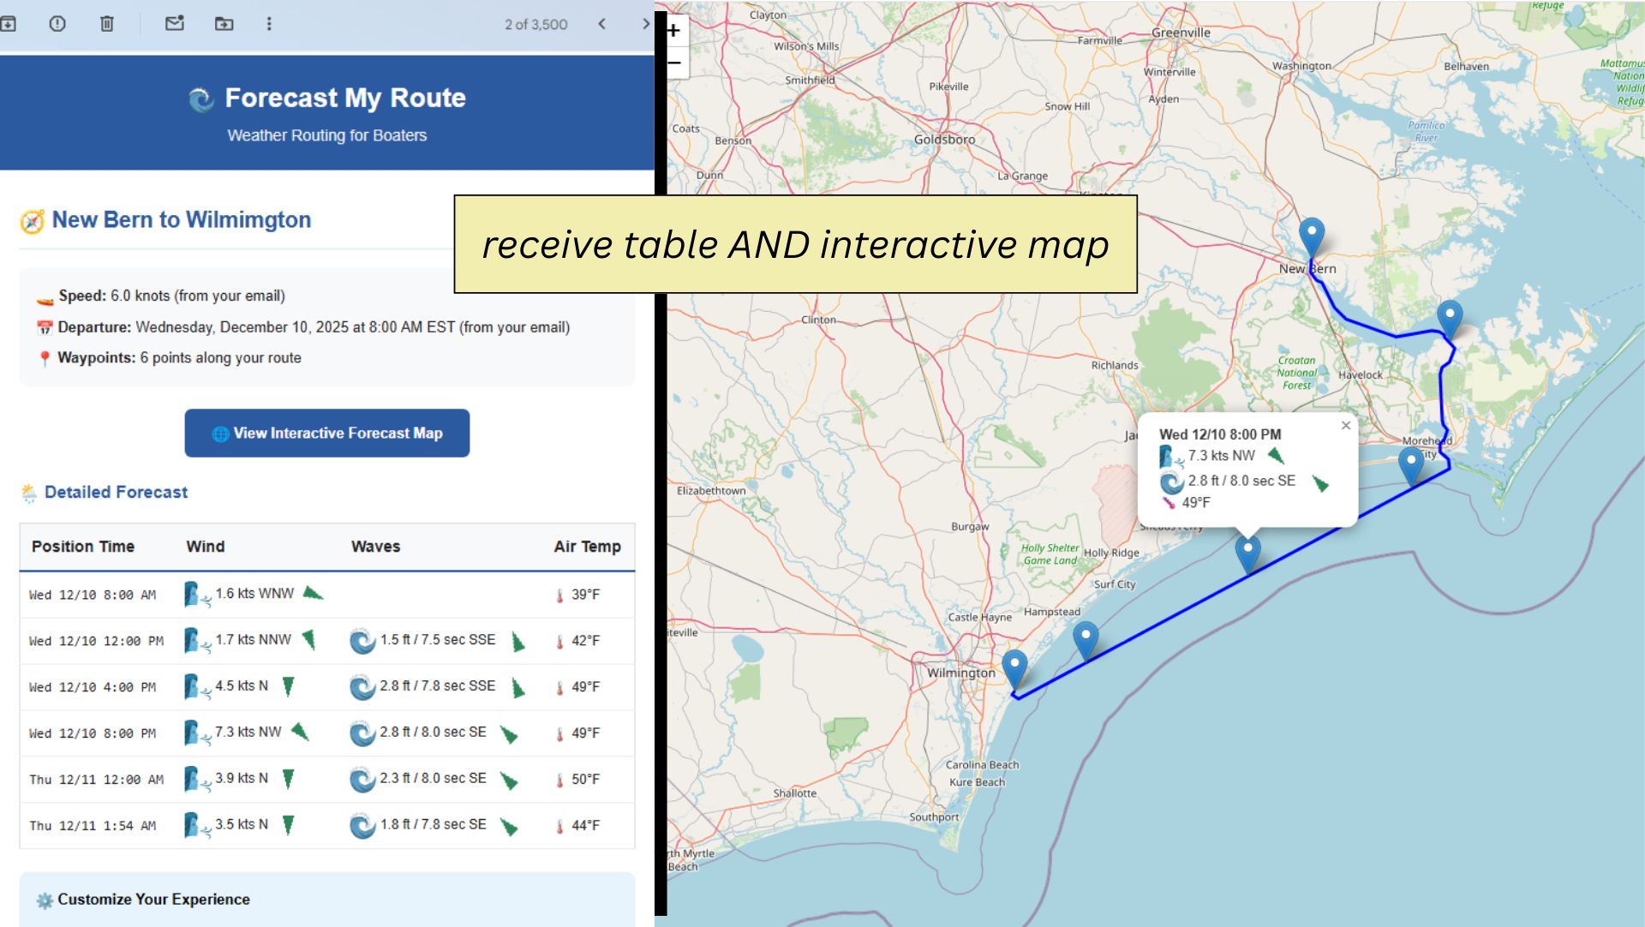Click the Customize Your Experience section heading

[153, 900]
